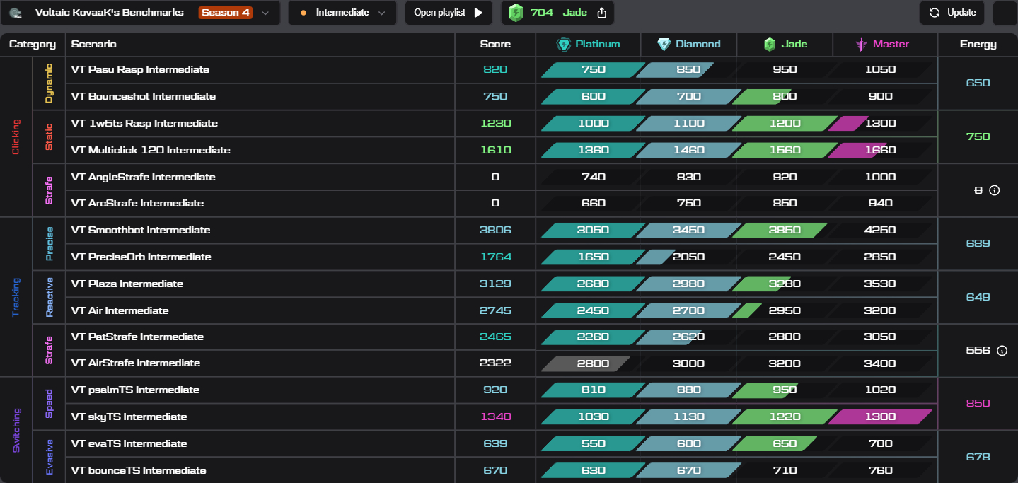Click the Reactive subcategory label
Viewport: 1018px width, 483px height.
49,298
